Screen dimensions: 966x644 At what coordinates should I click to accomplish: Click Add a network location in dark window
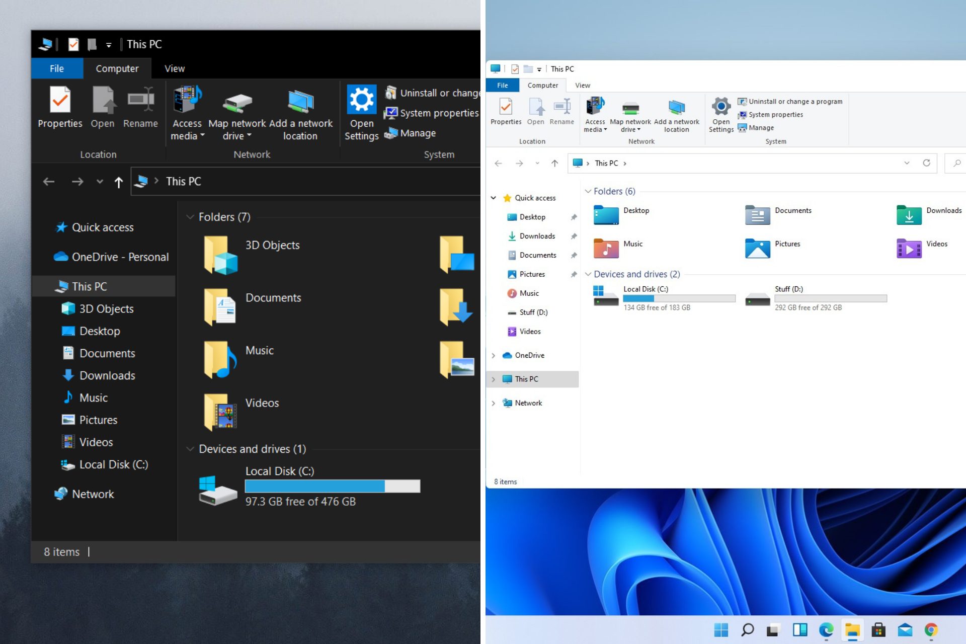point(300,114)
